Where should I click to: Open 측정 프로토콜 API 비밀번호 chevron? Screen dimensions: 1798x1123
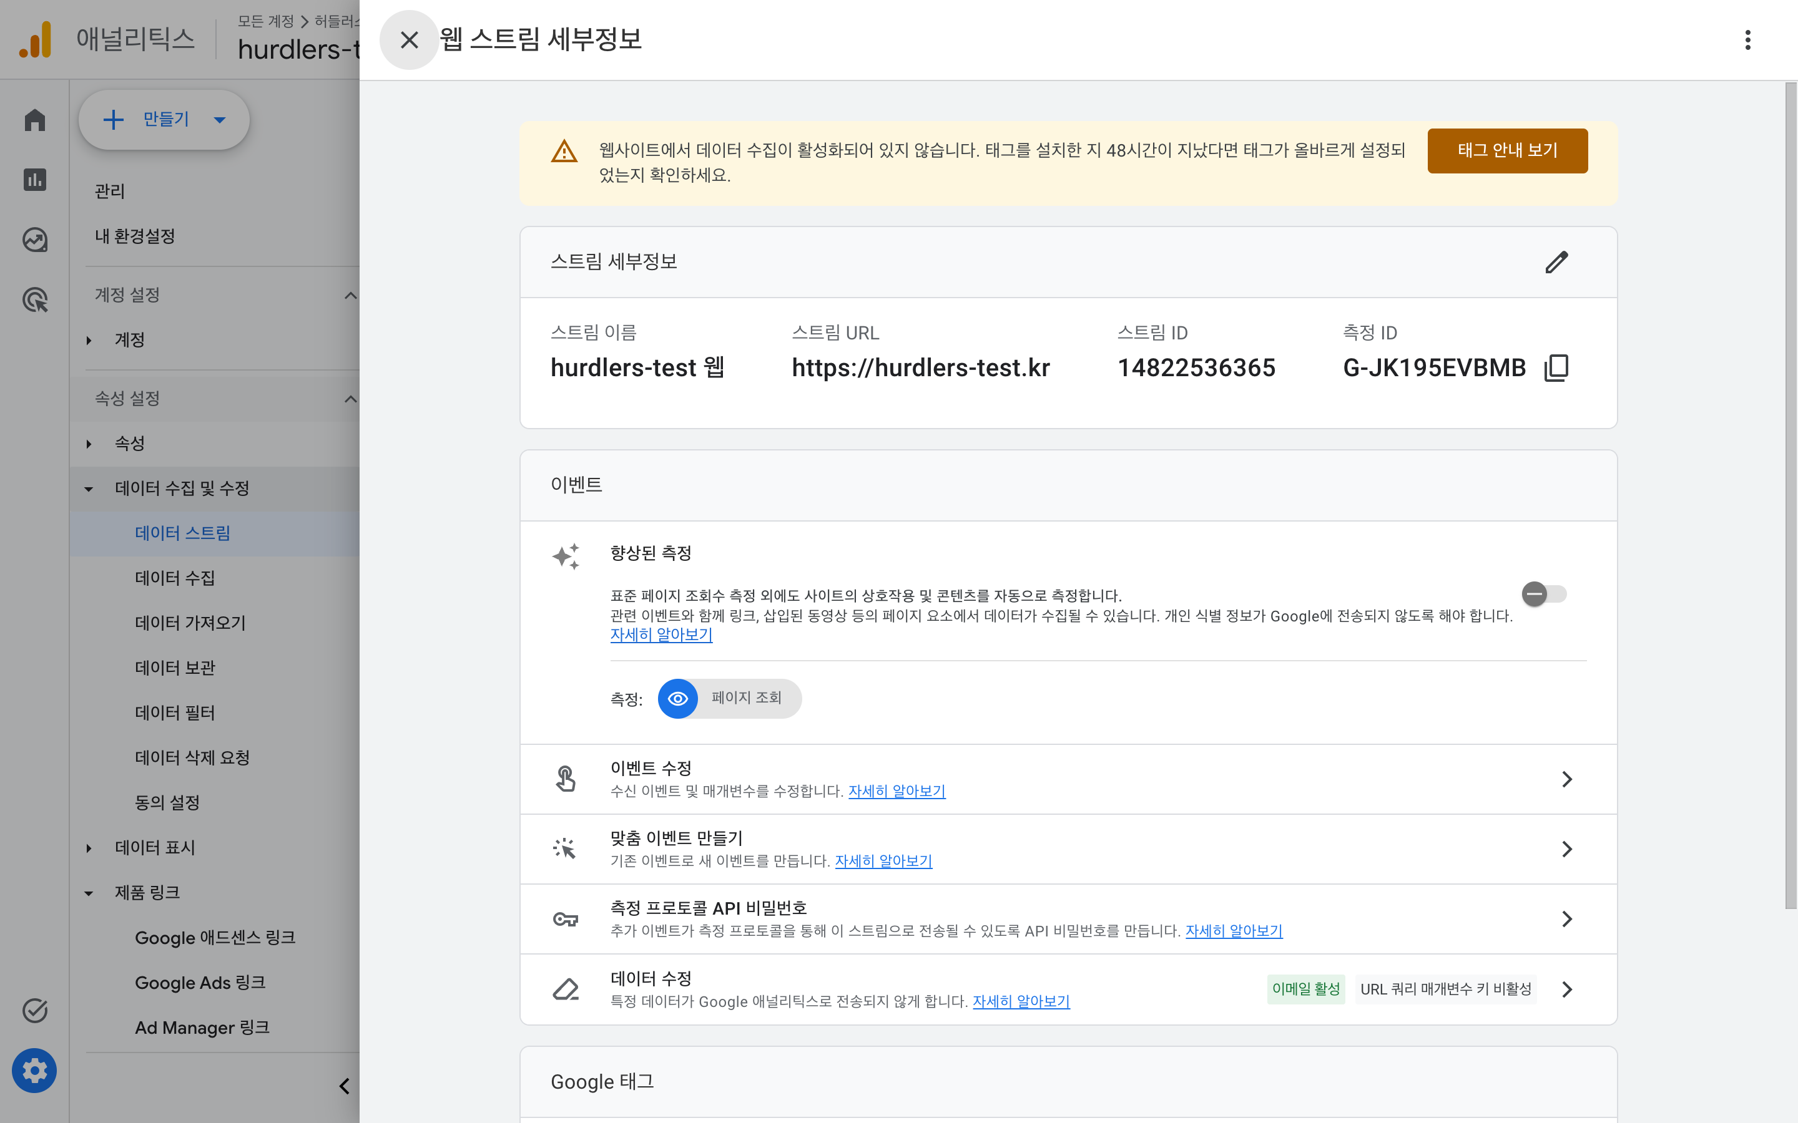[1566, 920]
